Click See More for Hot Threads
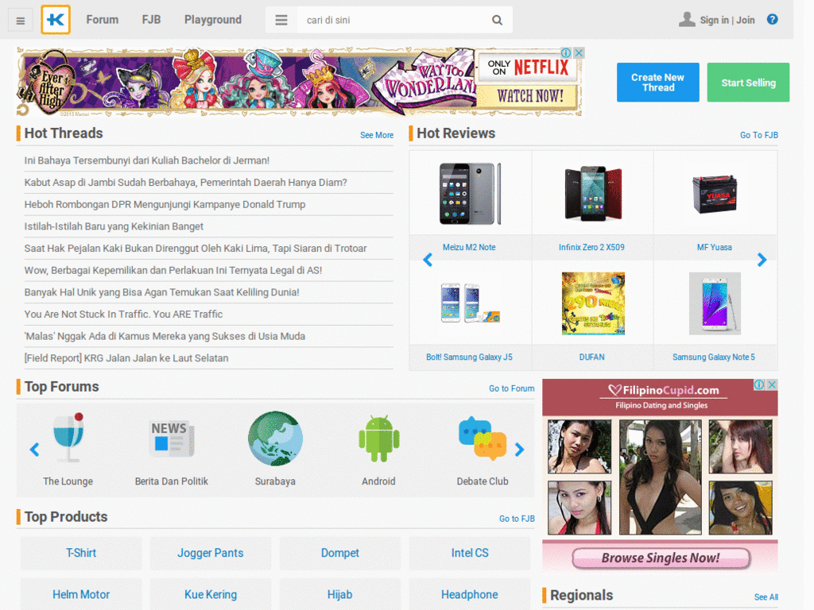814x610 pixels. point(376,135)
